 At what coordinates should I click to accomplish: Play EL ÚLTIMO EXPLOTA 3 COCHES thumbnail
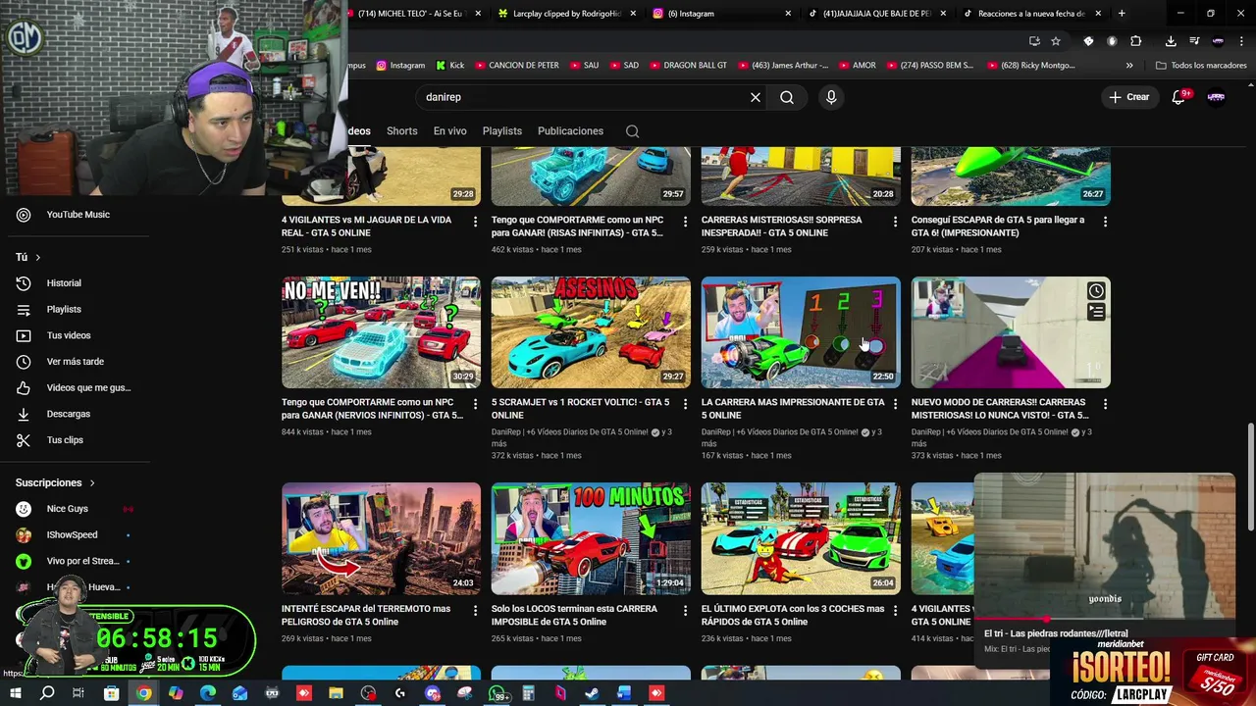point(801,538)
